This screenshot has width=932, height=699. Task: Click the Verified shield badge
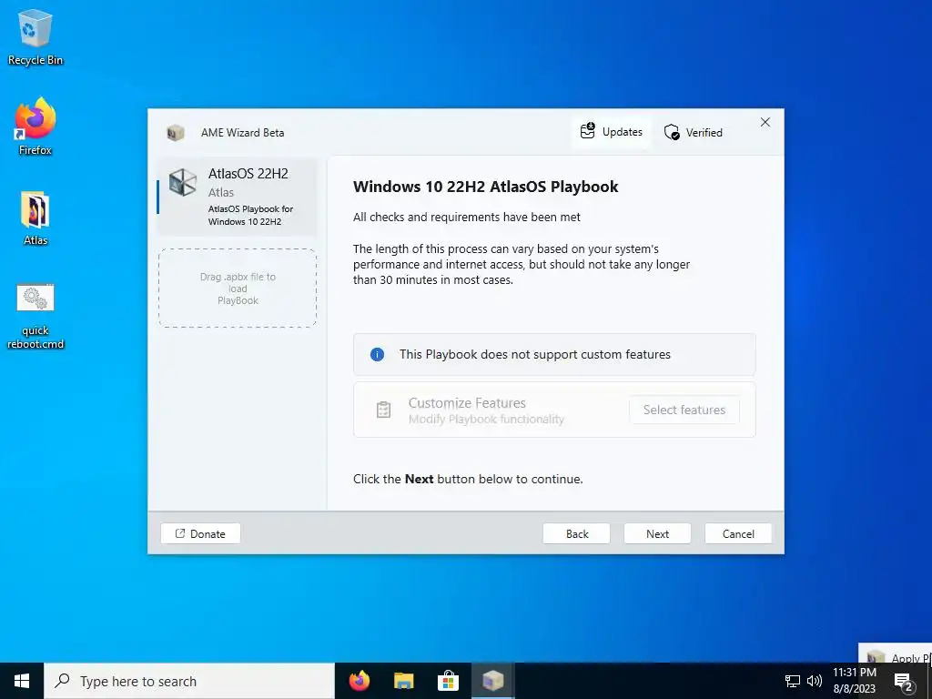[693, 132]
